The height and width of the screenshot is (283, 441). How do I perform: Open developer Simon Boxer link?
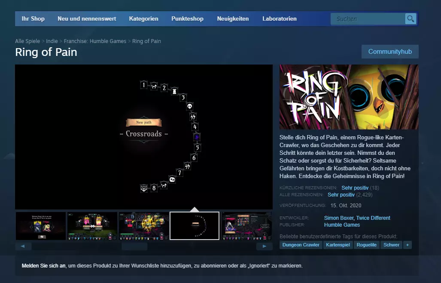tap(339, 218)
